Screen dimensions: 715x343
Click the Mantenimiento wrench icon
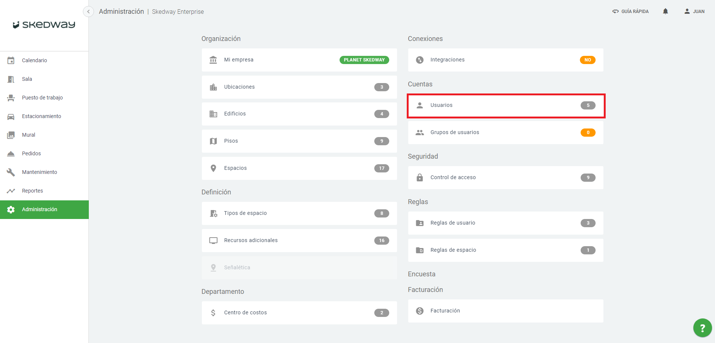[x=11, y=172]
